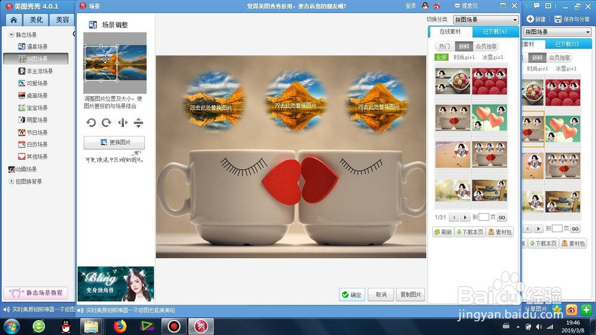Go to the next page of materials in the dialog
This screenshot has width=596, height=335.
click(x=465, y=217)
